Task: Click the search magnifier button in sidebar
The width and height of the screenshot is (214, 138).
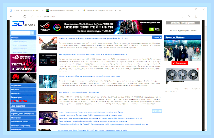Action: point(32,33)
